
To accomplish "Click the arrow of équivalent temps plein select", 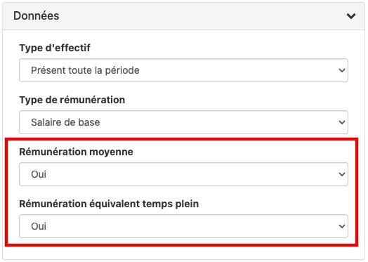I will tap(342, 226).
